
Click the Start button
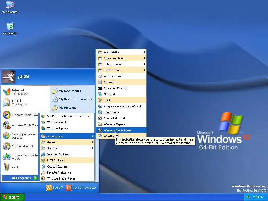coord(12,197)
